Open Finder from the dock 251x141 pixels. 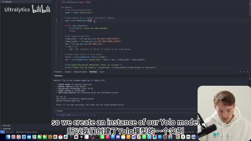[x=8, y=137]
